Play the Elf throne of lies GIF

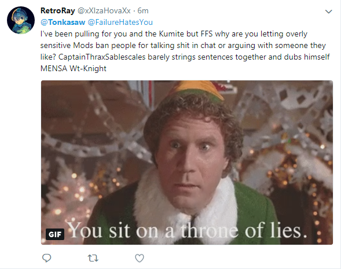[187, 163]
